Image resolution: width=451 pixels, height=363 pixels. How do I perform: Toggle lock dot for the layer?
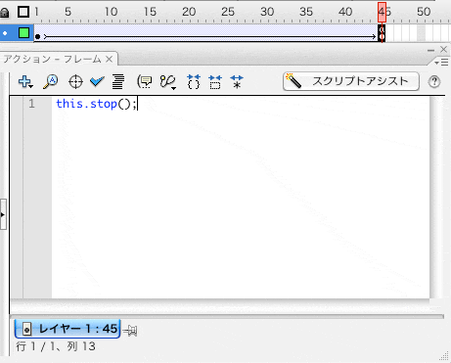click(5, 33)
